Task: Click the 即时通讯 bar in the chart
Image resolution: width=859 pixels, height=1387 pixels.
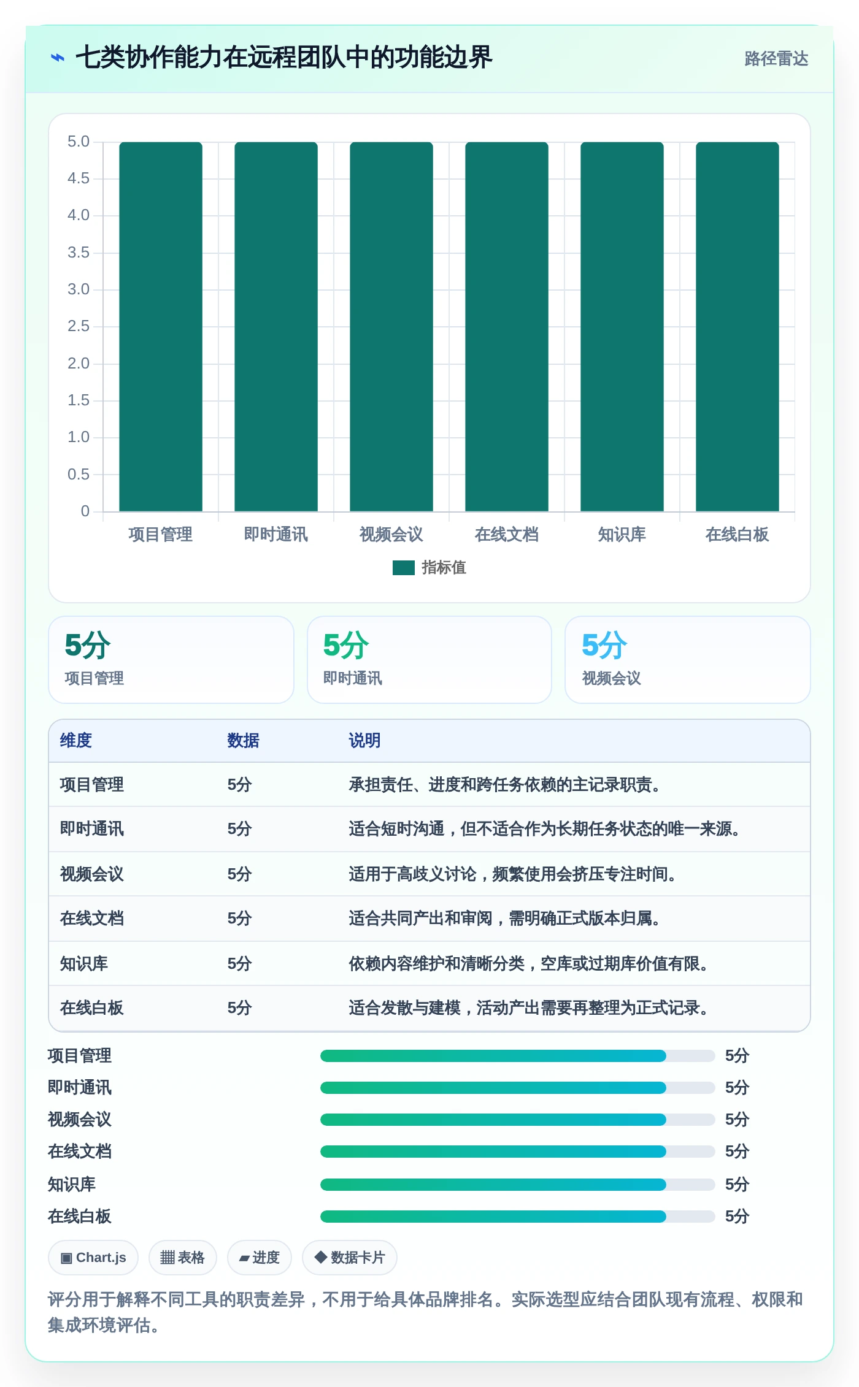Action: click(276, 327)
